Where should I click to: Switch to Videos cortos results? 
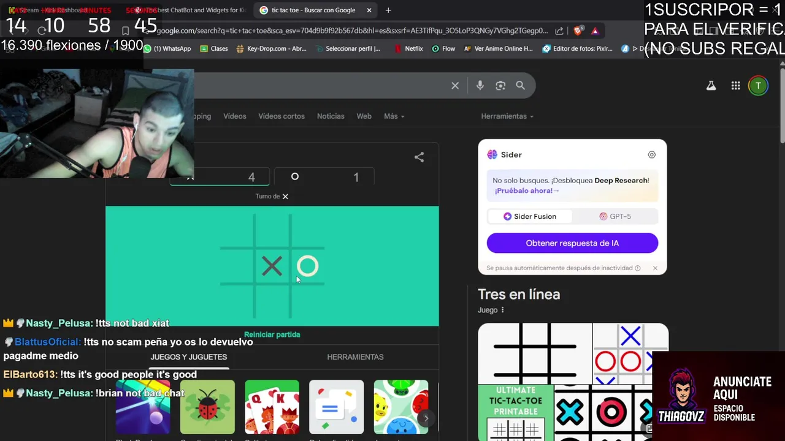point(281,116)
